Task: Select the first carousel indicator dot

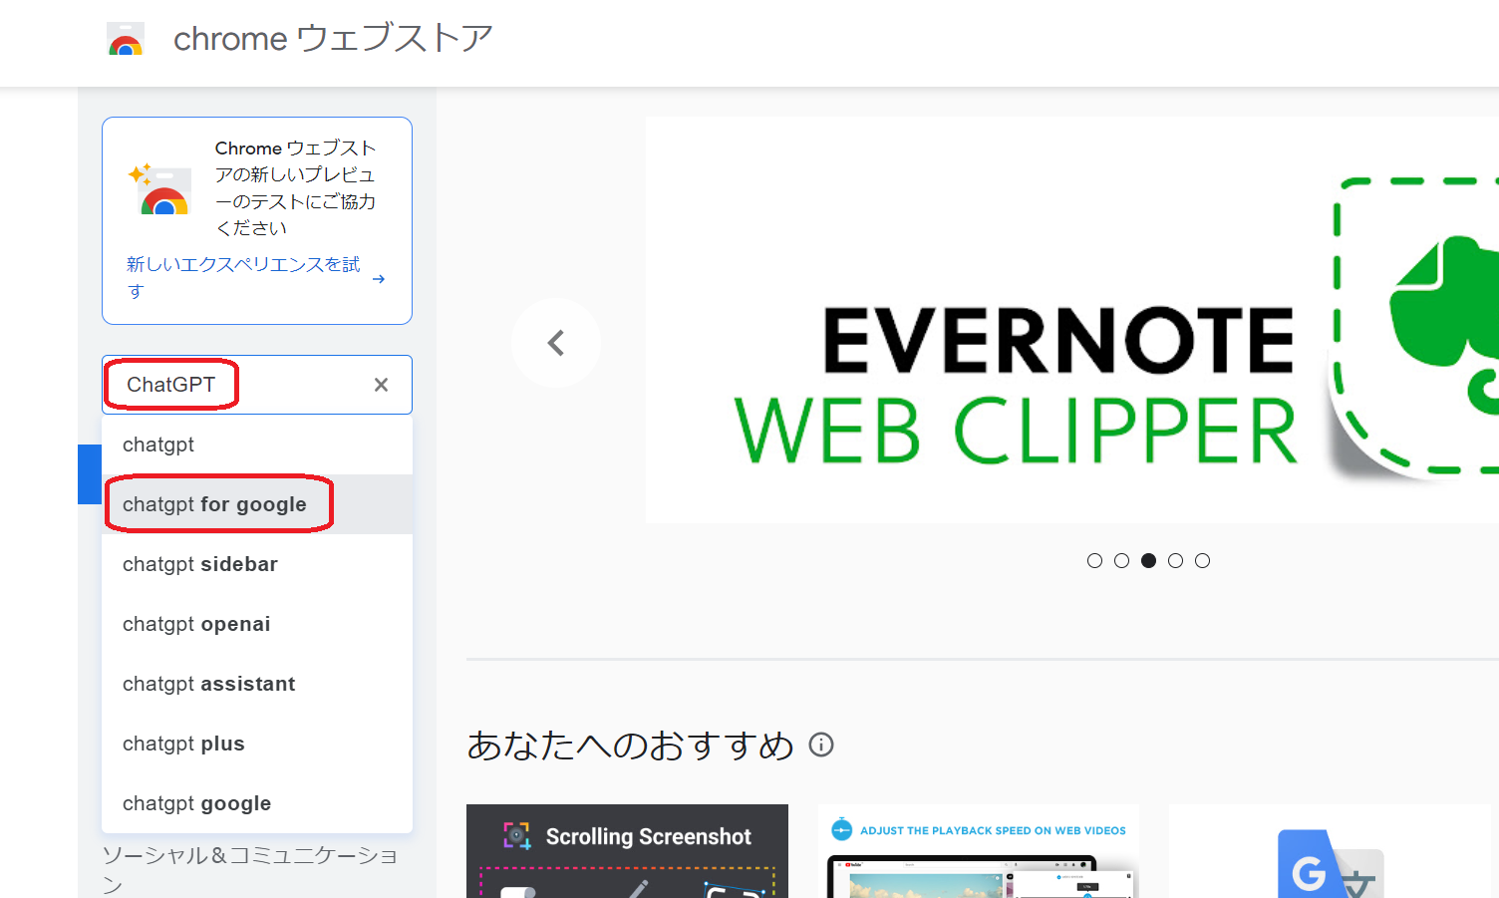Action: tap(1094, 561)
